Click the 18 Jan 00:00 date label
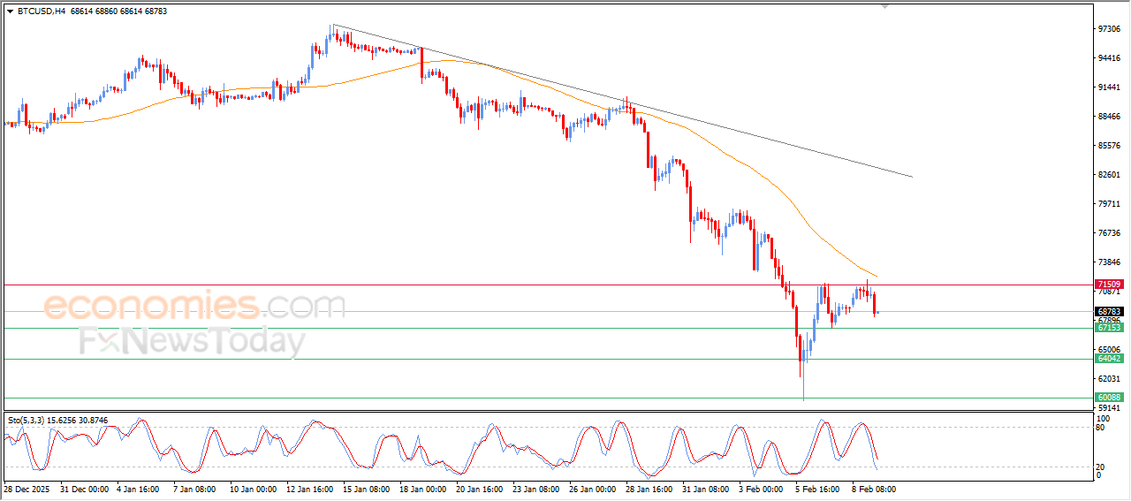This screenshot has width=1131, height=501. pyautogui.click(x=423, y=488)
